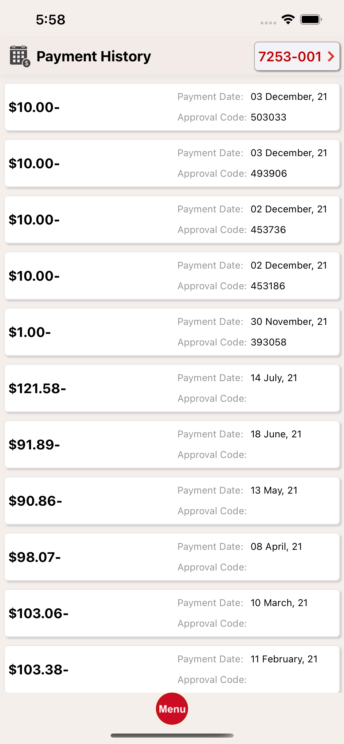Screen dimensions: 344x744
Task: Select the payment with approval code 503033
Action: coord(172,107)
